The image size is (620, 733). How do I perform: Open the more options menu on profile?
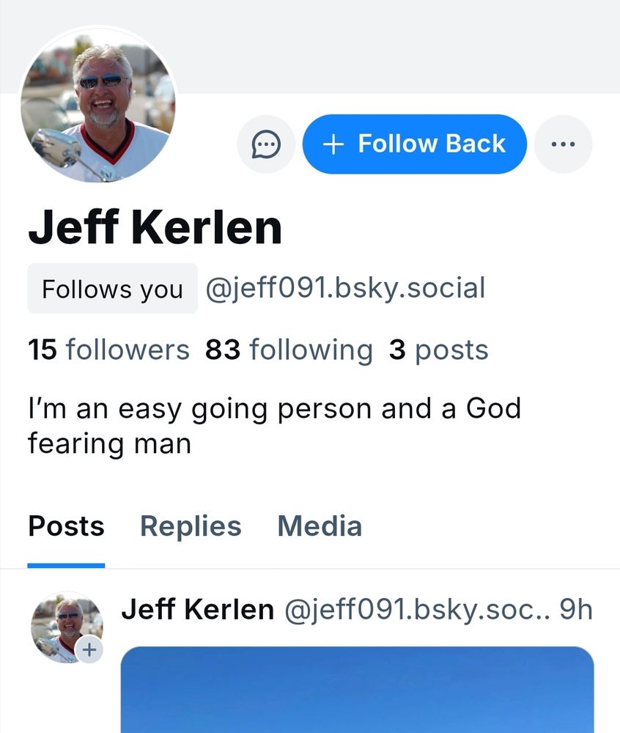point(563,144)
